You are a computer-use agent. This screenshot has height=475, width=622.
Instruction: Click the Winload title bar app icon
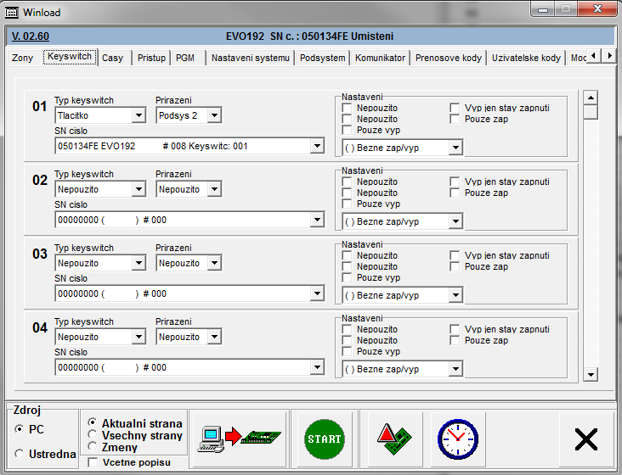[x=12, y=13]
